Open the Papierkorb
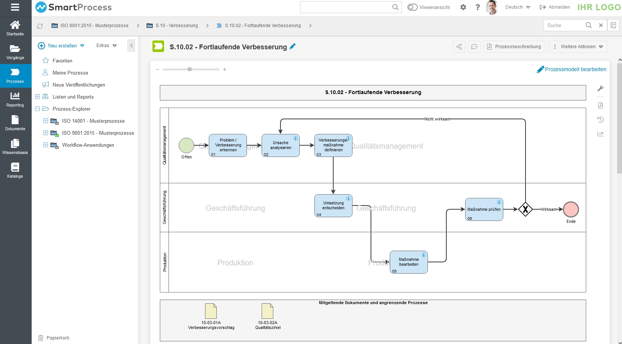This screenshot has width=622, height=344. (54, 338)
